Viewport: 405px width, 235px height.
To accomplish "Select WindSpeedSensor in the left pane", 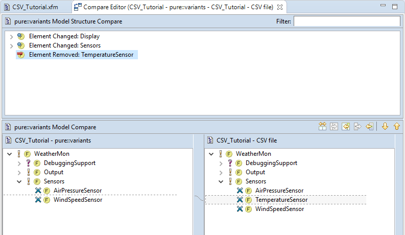I will click(78, 200).
